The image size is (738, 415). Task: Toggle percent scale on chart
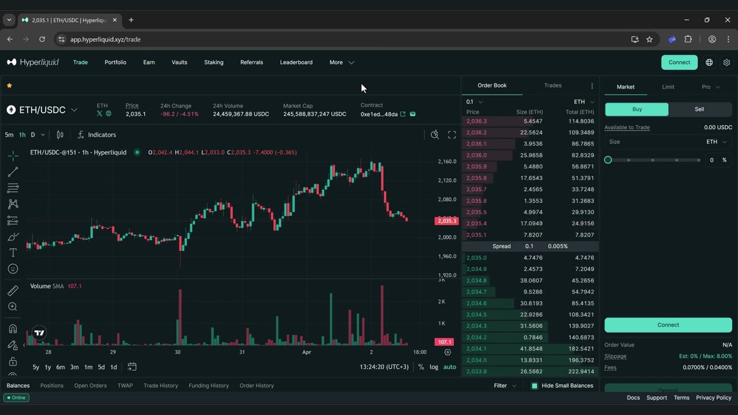point(421,367)
